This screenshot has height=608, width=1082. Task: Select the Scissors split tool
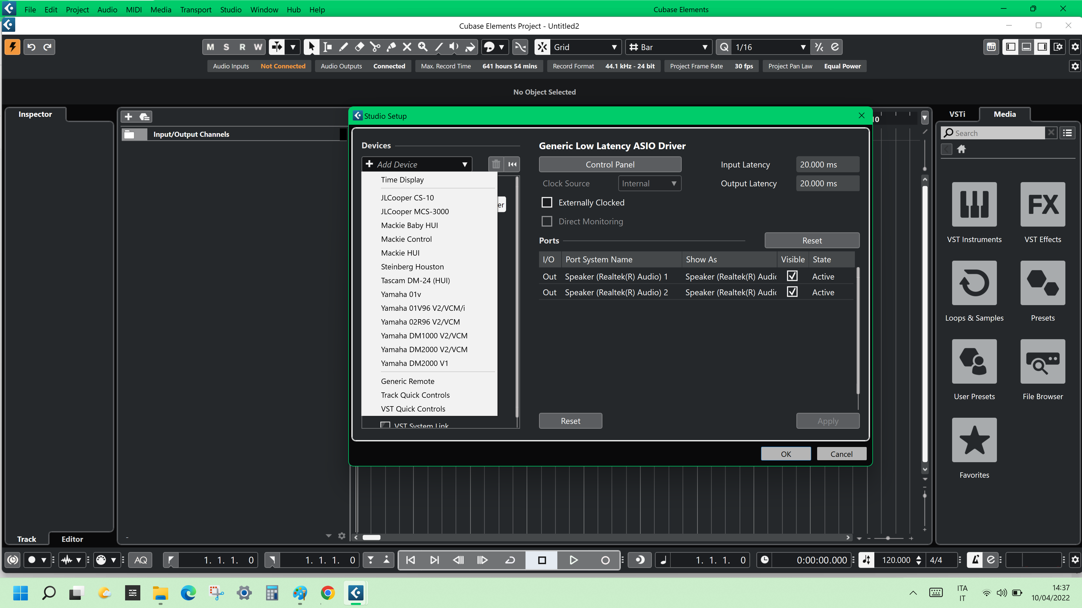click(x=375, y=47)
